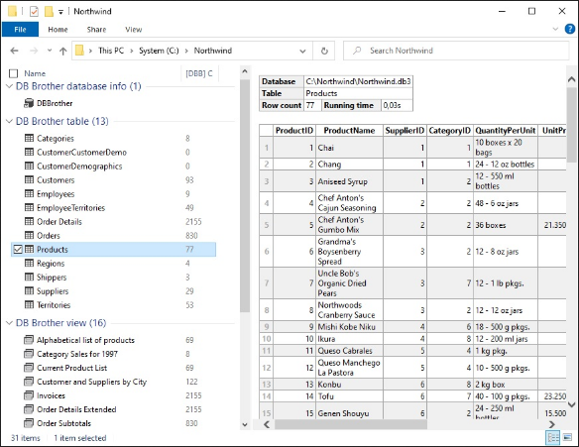Go up one folder level arrow
The image size is (579, 447).
pos(63,51)
